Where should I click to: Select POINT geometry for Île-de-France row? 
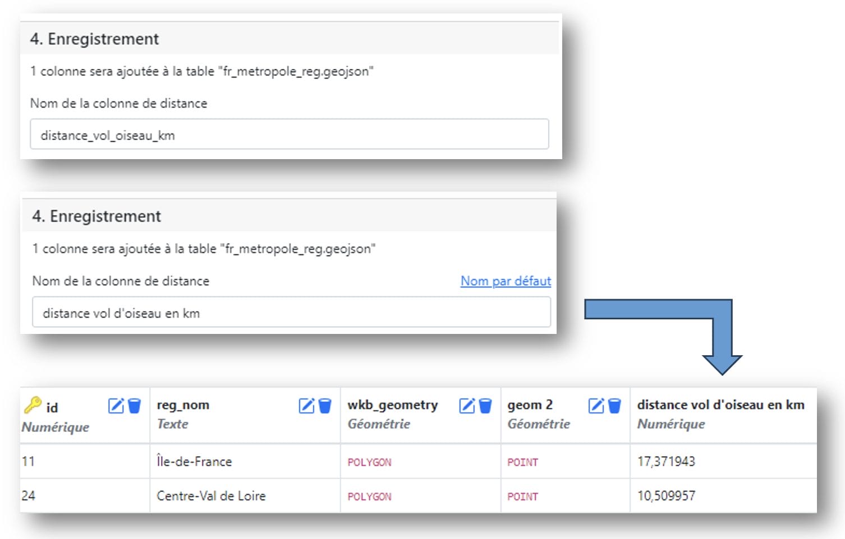click(522, 462)
